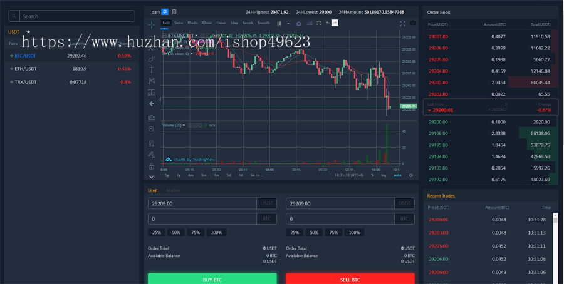The height and width of the screenshot is (284, 564).
Task: Toggle stay-in-drawing-mode pencil lock
Action: pyautogui.click(x=152, y=155)
